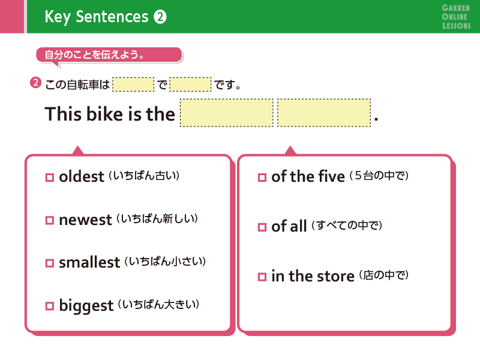Click the pink triangle pointer above left box
The image size is (480, 360).
(78, 150)
